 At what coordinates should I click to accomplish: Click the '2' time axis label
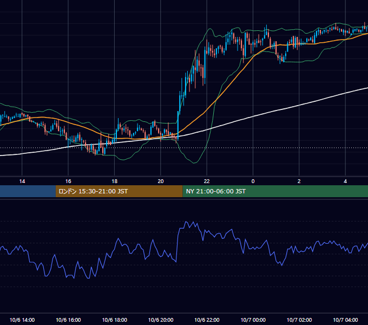299,181
